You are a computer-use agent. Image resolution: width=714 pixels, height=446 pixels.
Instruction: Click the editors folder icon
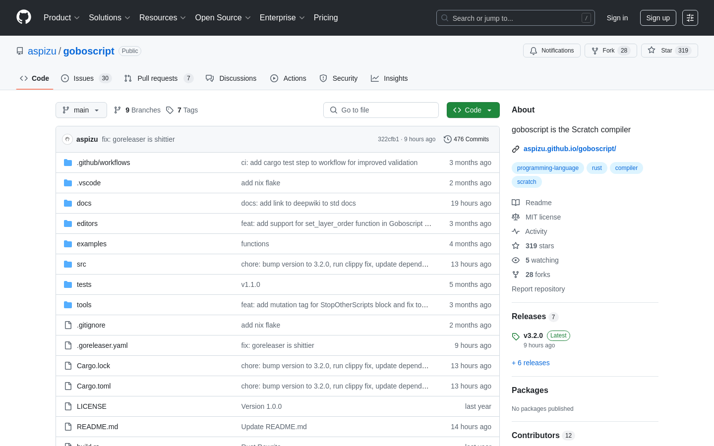point(68,223)
